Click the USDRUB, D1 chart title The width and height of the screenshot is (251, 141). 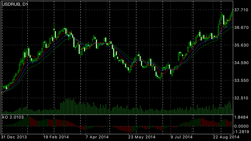[x=15, y=4]
